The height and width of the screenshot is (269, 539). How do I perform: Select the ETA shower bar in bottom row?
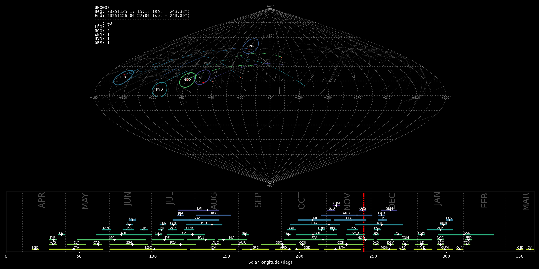click(x=76, y=249)
